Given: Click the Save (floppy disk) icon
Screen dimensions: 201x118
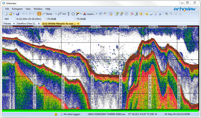Looking at the screenshot, I should (17, 14).
